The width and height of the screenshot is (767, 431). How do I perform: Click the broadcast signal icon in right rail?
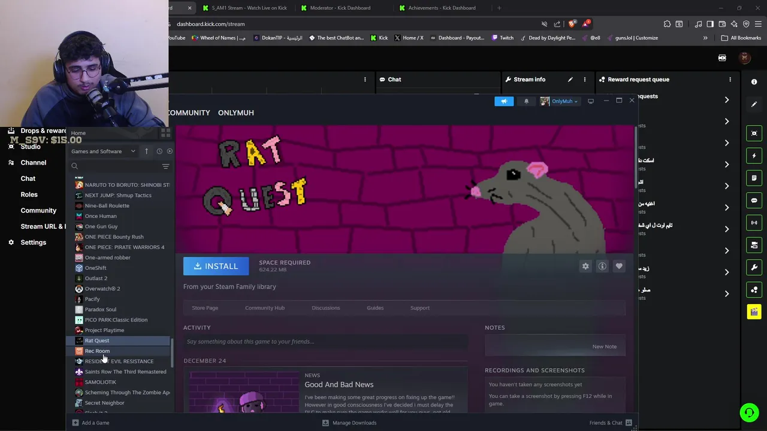point(754,223)
